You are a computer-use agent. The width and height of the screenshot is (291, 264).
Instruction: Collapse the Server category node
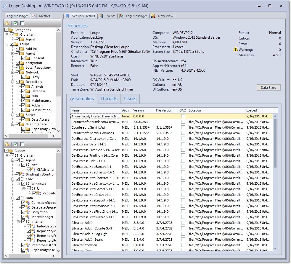[x=12, y=115]
